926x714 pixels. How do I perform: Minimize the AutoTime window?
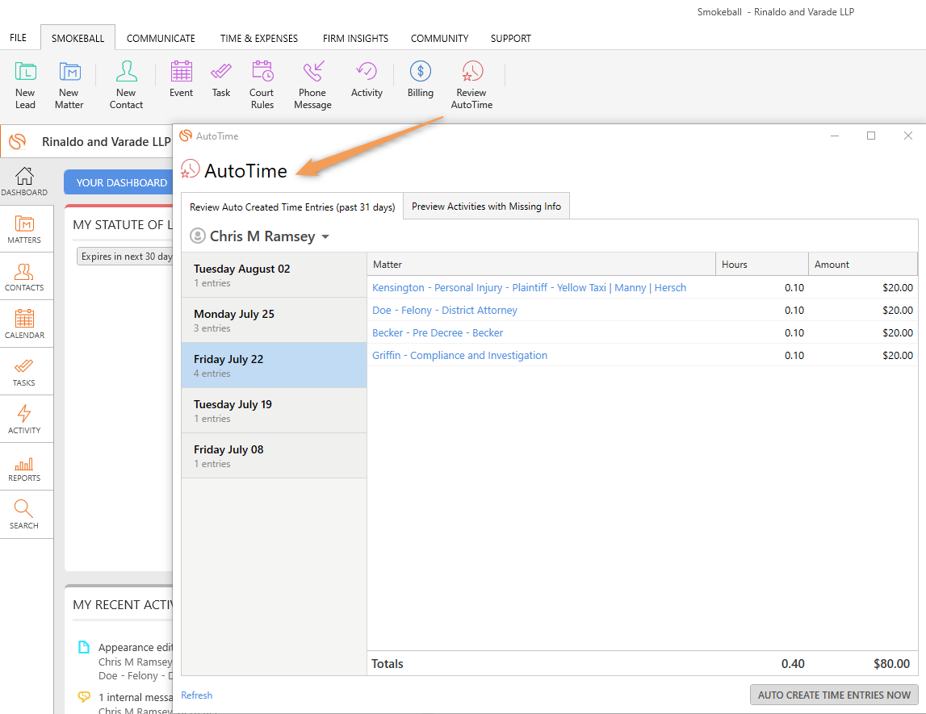coord(835,136)
